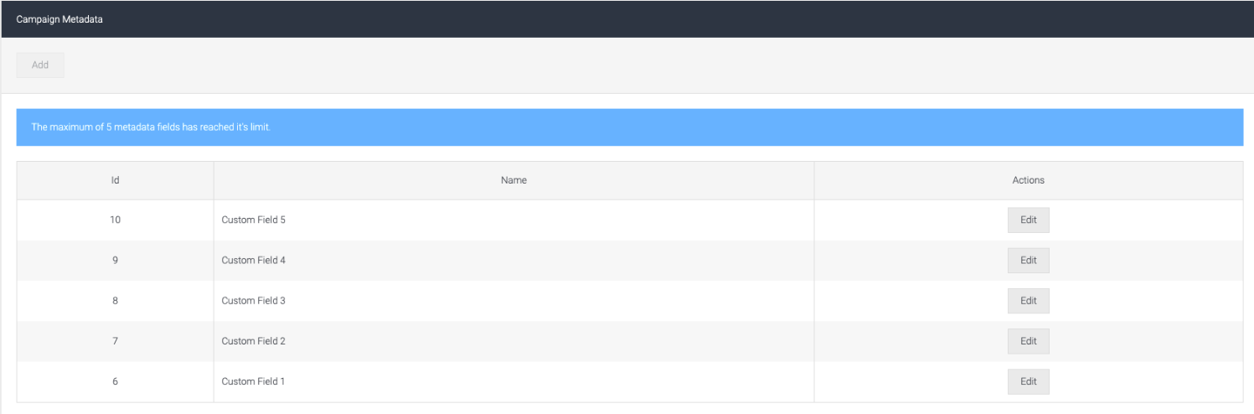Click the Id cell showing 10
This screenshot has height=414, width=1254.
pos(115,220)
